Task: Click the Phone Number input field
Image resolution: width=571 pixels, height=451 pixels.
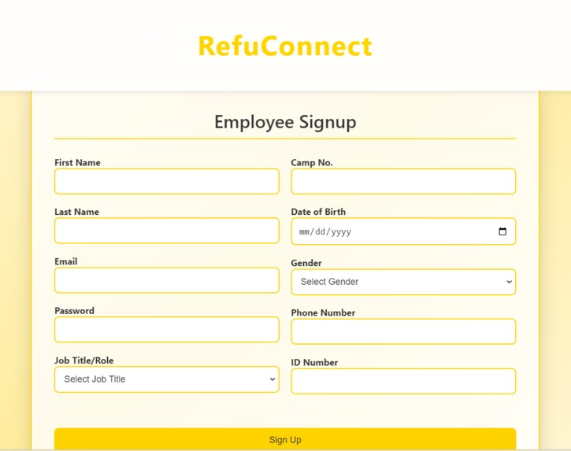Action: [x=403, y=331]
